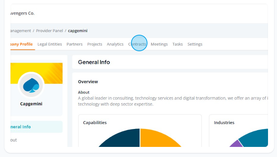Click the company description paragraph text
This screenshot has width=277, height=157.
click(x=173, y=101)
